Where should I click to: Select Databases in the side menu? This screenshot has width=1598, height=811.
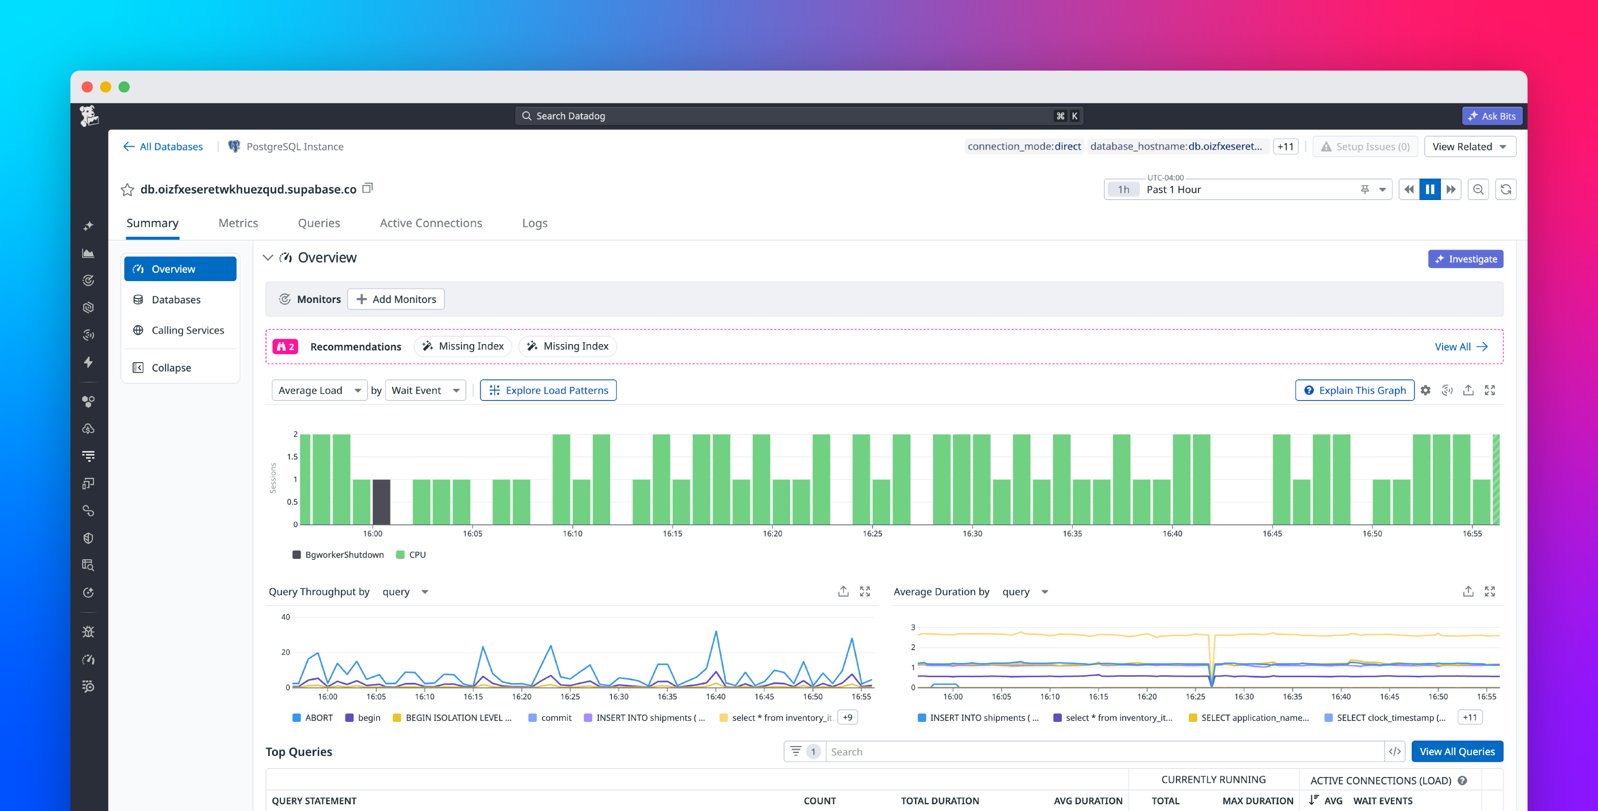(x=180, y=300)
